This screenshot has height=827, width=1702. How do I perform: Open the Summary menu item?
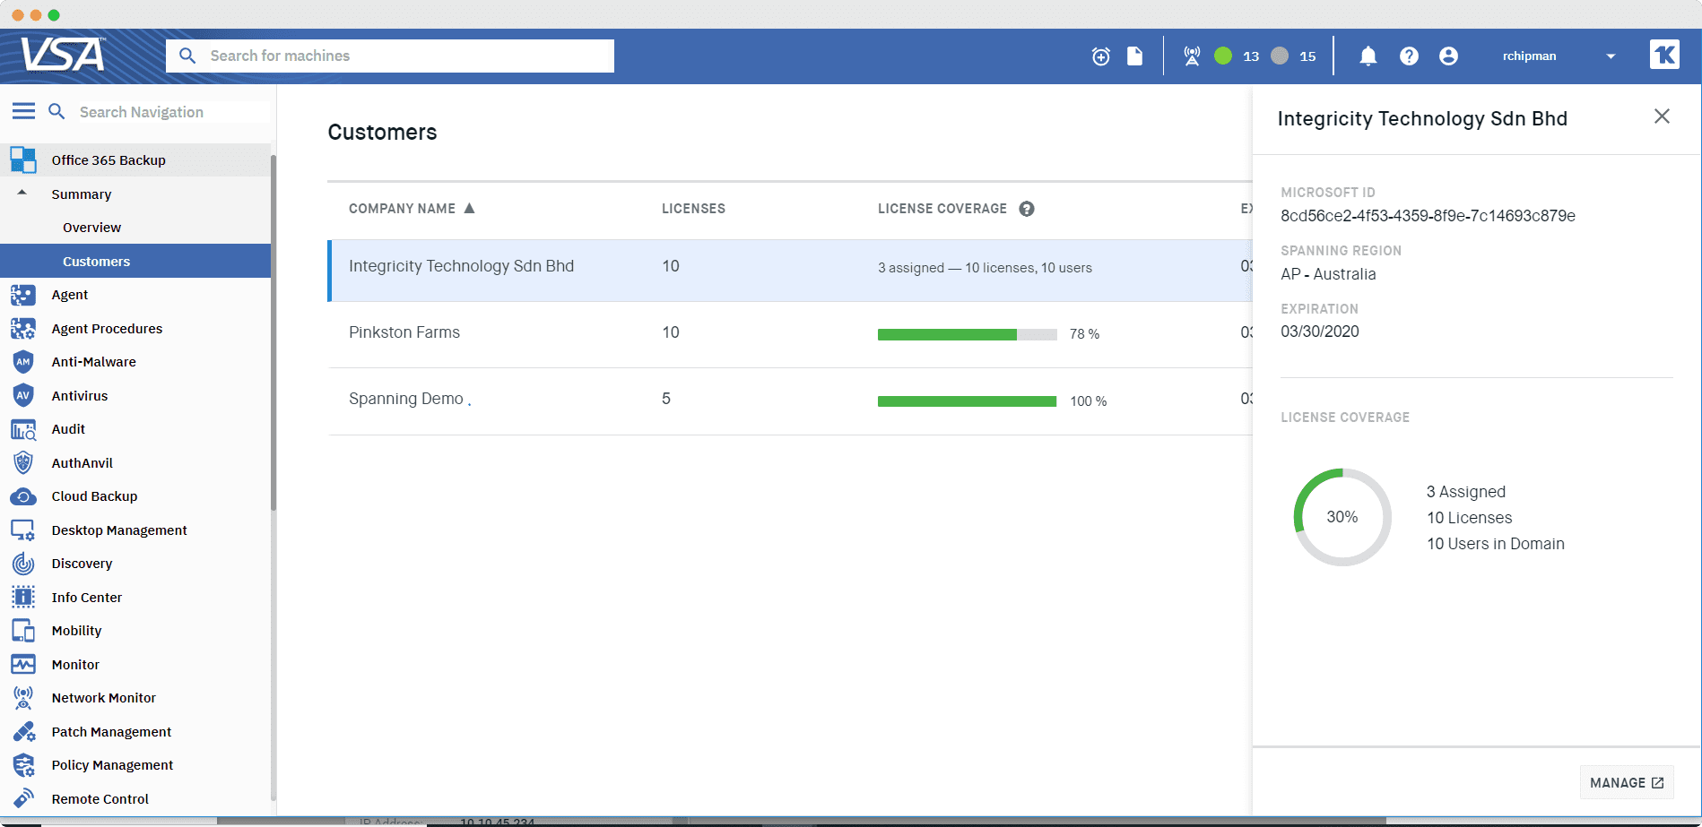[x=82, y=194]
